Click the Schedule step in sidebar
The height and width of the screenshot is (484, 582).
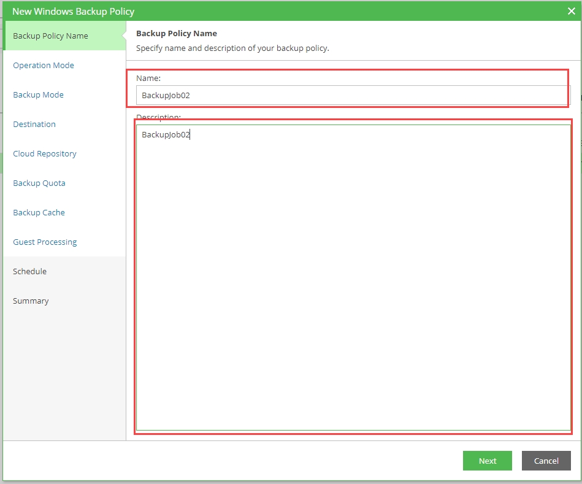[x=29, y=271]
